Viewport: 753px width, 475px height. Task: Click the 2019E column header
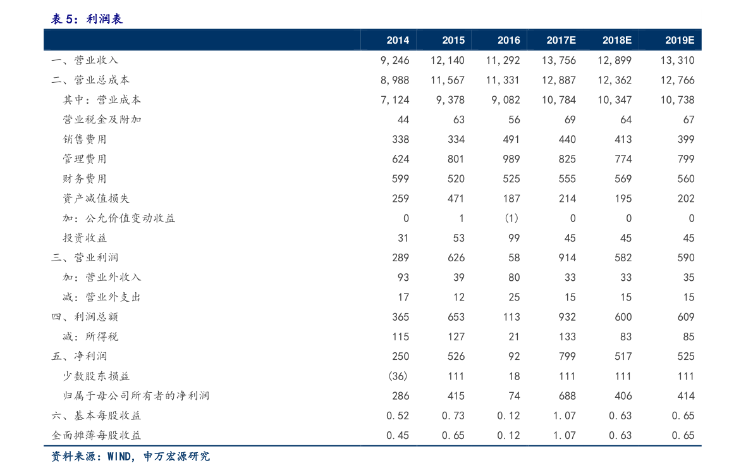(680, 40)
